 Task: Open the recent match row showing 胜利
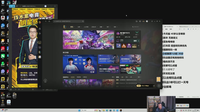point(128,41)
